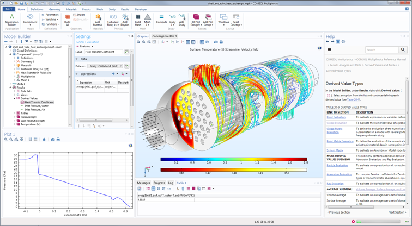Viewport: 412px width, 226px height.
Task: Click Previous Section in the Help pane
Action: tap(338, 212)
